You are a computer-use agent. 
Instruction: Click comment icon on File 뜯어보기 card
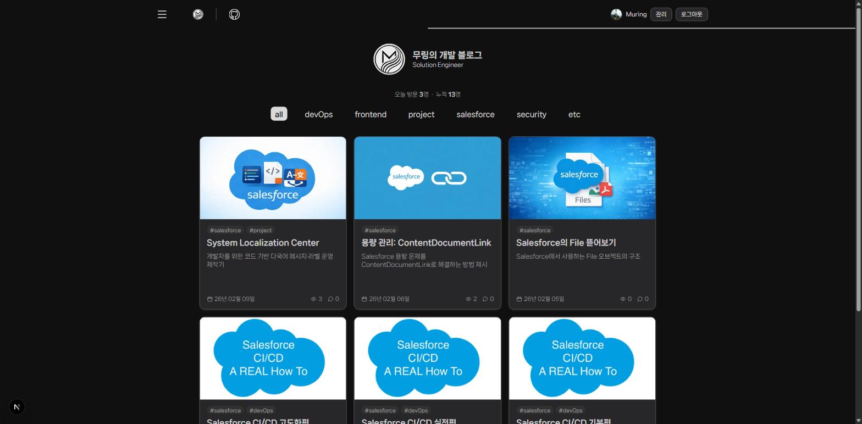tap(640, 299)
